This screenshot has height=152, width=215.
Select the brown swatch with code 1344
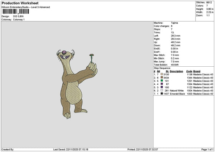(x=162, y=77)
